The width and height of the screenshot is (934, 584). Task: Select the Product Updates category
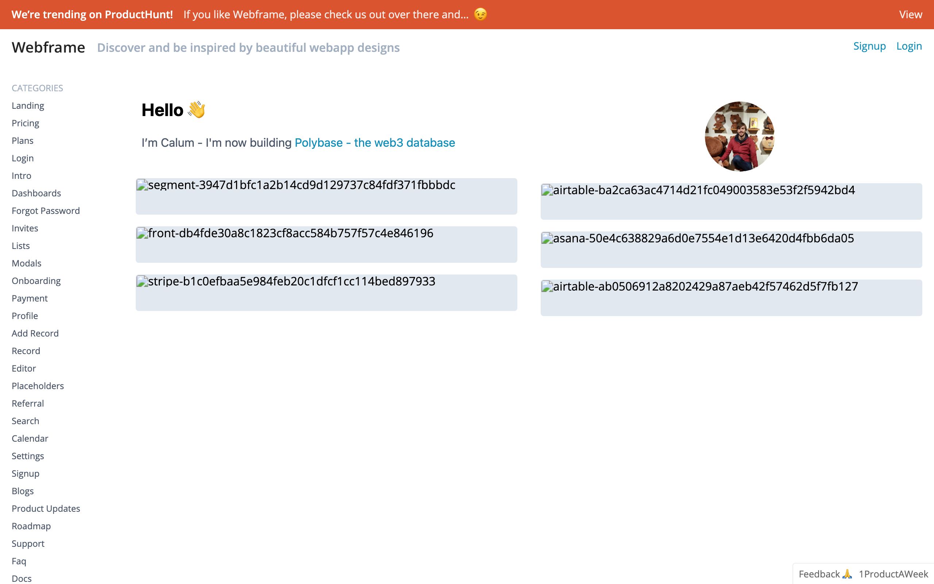[46, 508]
